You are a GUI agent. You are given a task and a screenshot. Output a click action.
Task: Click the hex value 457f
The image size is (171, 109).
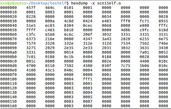pyautogui.click(x=31, y=8)
